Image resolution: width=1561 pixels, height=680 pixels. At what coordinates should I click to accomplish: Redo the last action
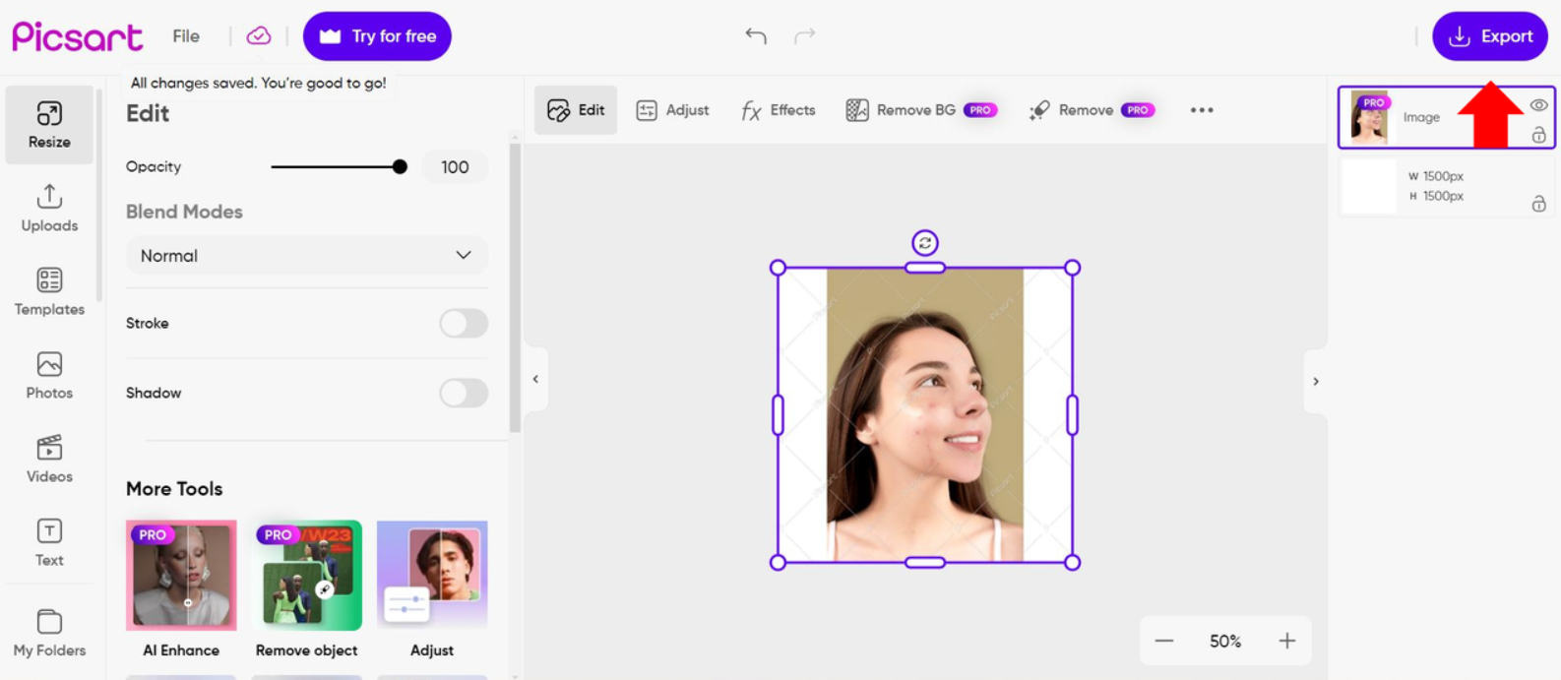805,36
